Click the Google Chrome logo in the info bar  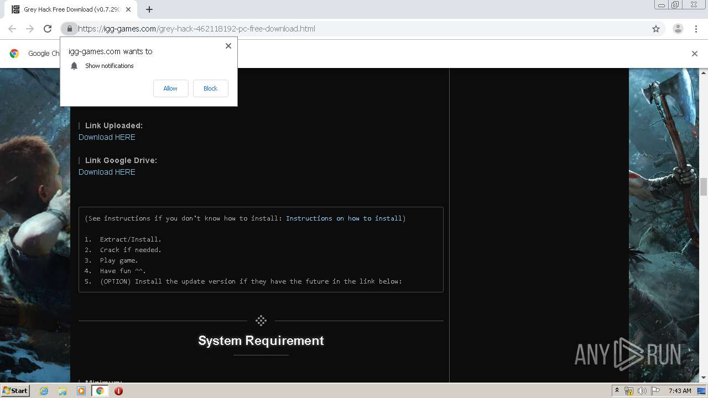coord(14,54)
